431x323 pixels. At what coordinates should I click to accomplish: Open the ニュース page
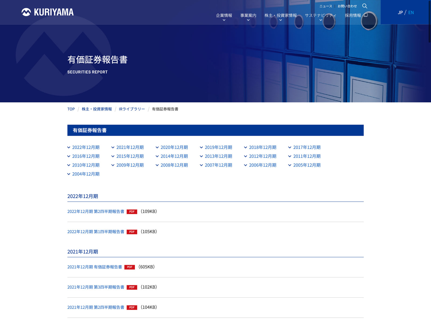coord(326,6)
